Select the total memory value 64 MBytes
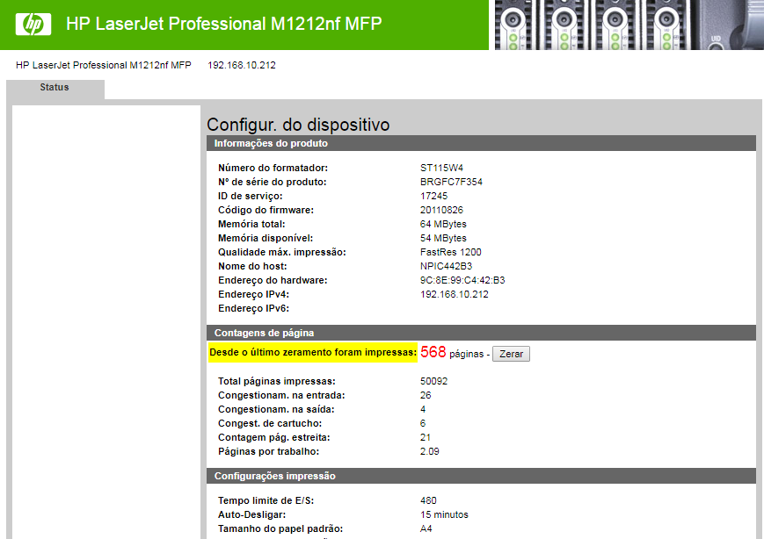Viewport: 764px width, 539px height. click(443, 224)
